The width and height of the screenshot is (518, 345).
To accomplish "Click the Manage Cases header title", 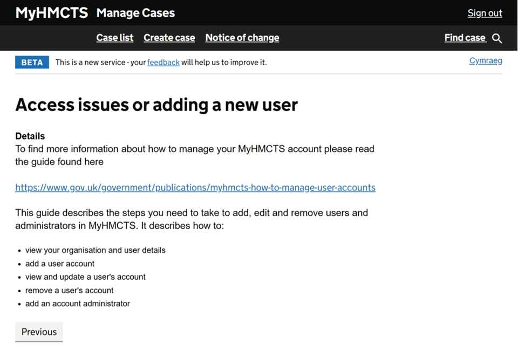I will tap(135, 13).
